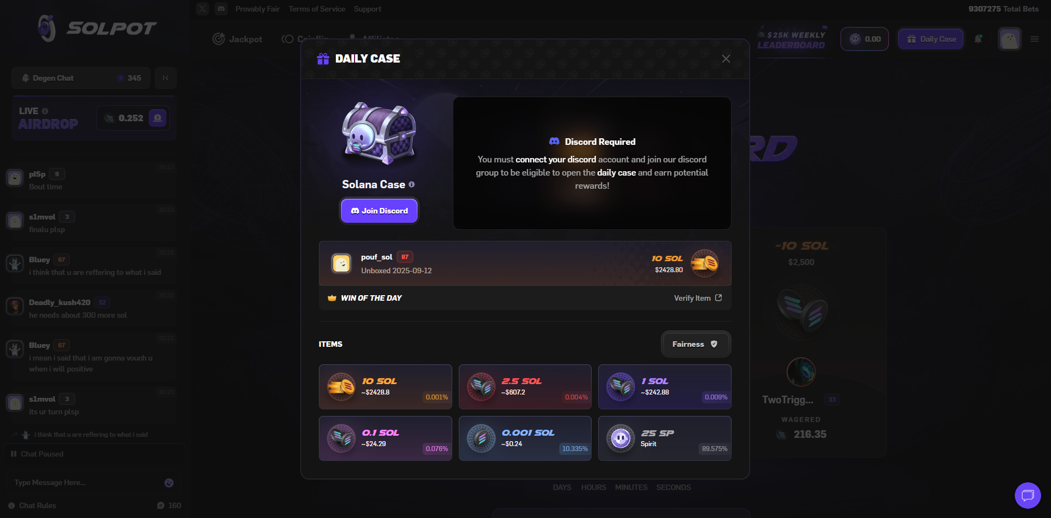Click the Join Discord button

379,211
